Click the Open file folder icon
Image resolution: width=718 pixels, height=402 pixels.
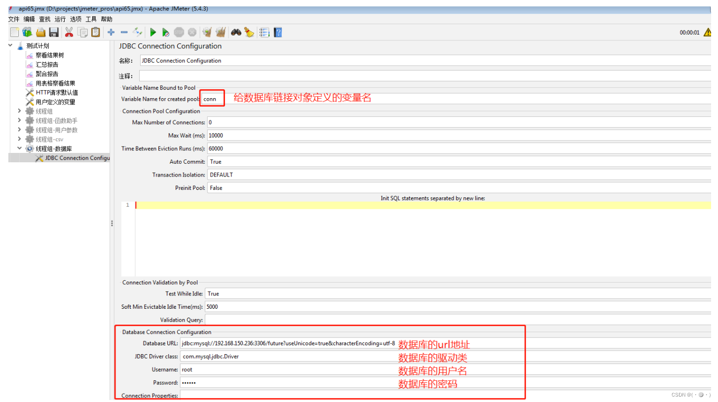[x=40, y=33]
